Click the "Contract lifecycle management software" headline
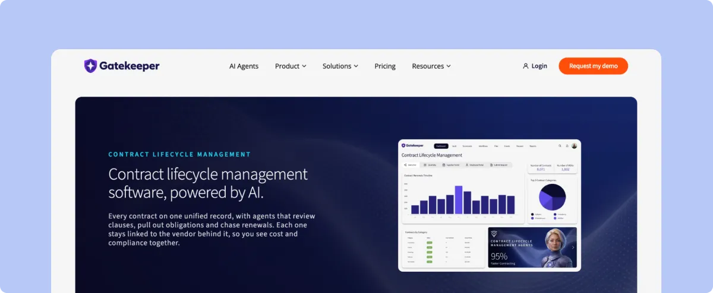This screenshot has width=713, height=293. coord(208,183)
